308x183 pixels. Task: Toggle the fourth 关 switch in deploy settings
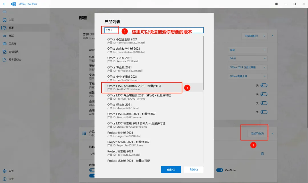264,112
